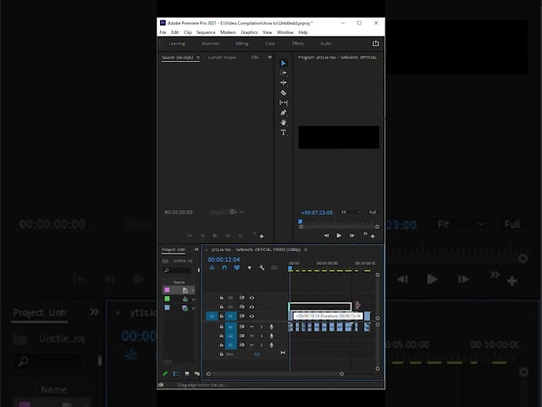Enable voice-over record on A1
The image size is (542, 407).
pos(271,326)
